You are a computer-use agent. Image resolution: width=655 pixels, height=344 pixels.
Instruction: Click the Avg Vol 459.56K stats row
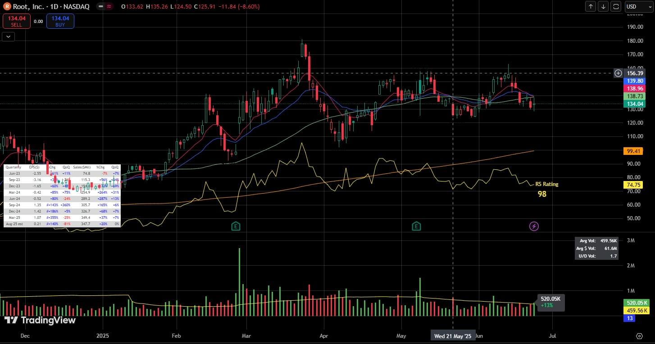click(x=596, y=240)
